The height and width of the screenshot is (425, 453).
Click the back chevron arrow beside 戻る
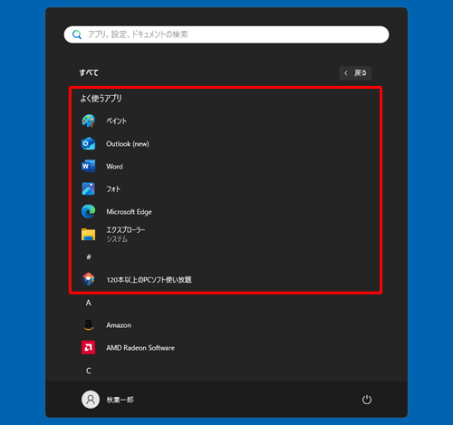[x=346, y=72]
